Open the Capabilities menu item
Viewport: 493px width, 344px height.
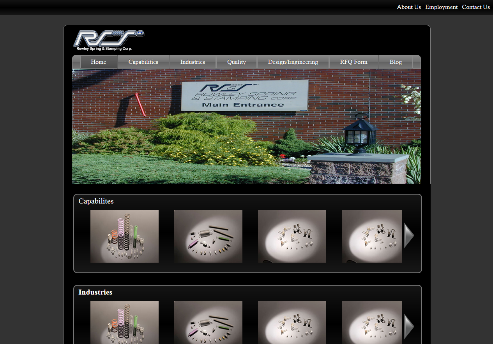coord(143,62)
